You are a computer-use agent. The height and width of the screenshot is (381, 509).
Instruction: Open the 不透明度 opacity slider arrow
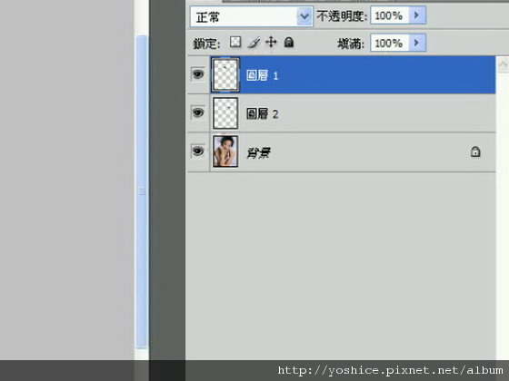(x=417, y=15)
